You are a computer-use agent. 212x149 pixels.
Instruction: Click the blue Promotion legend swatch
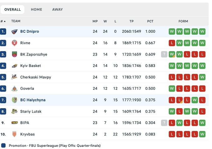pos(3,146)
